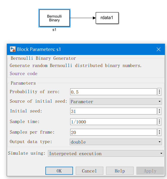Click the Help button
Viewport: 167px width, 179px height.
pyautogui.click(x=120, y=171)
